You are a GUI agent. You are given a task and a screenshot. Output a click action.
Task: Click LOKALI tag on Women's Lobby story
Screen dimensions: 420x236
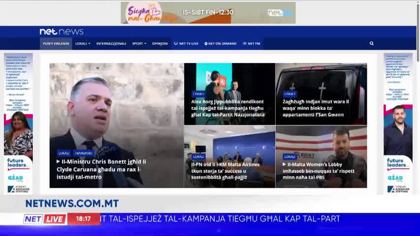[290, 156]
